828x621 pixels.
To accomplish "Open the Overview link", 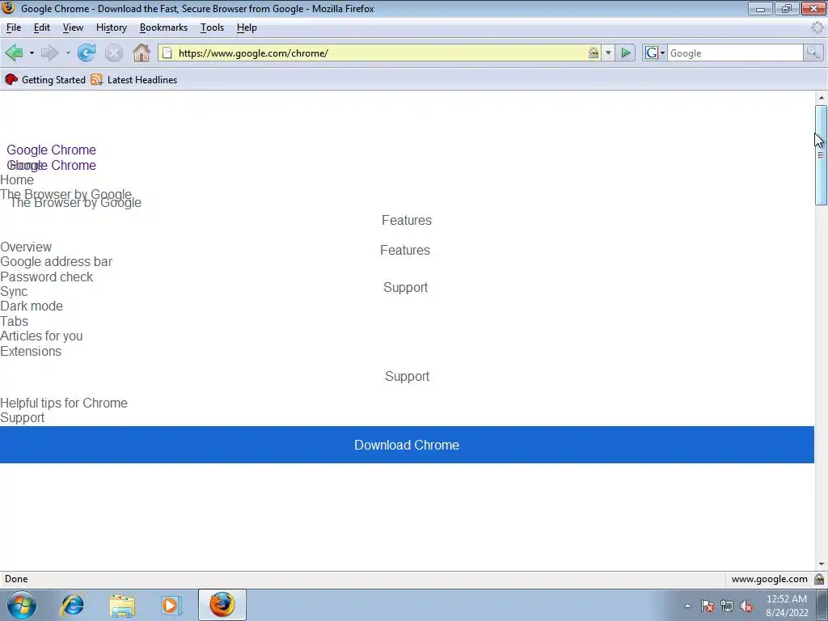I will 26,247.
